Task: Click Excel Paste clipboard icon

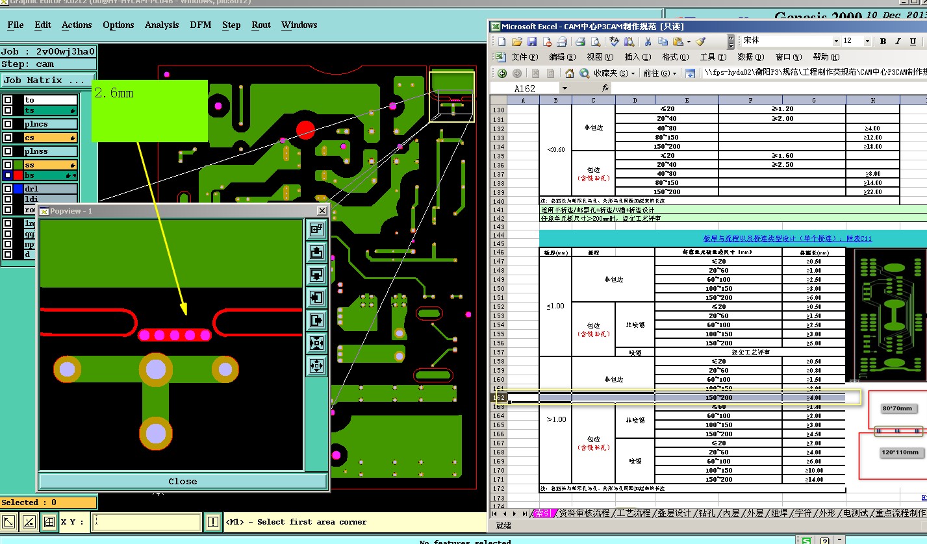Action: click(678, 42)
